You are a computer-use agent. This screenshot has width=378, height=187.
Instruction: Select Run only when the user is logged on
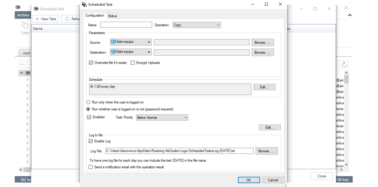88,102
